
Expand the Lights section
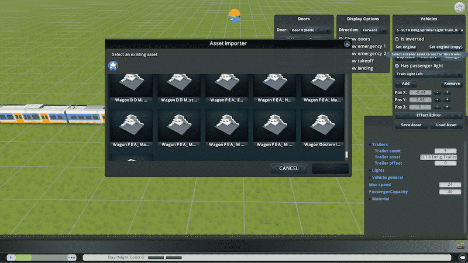(378, 170)
